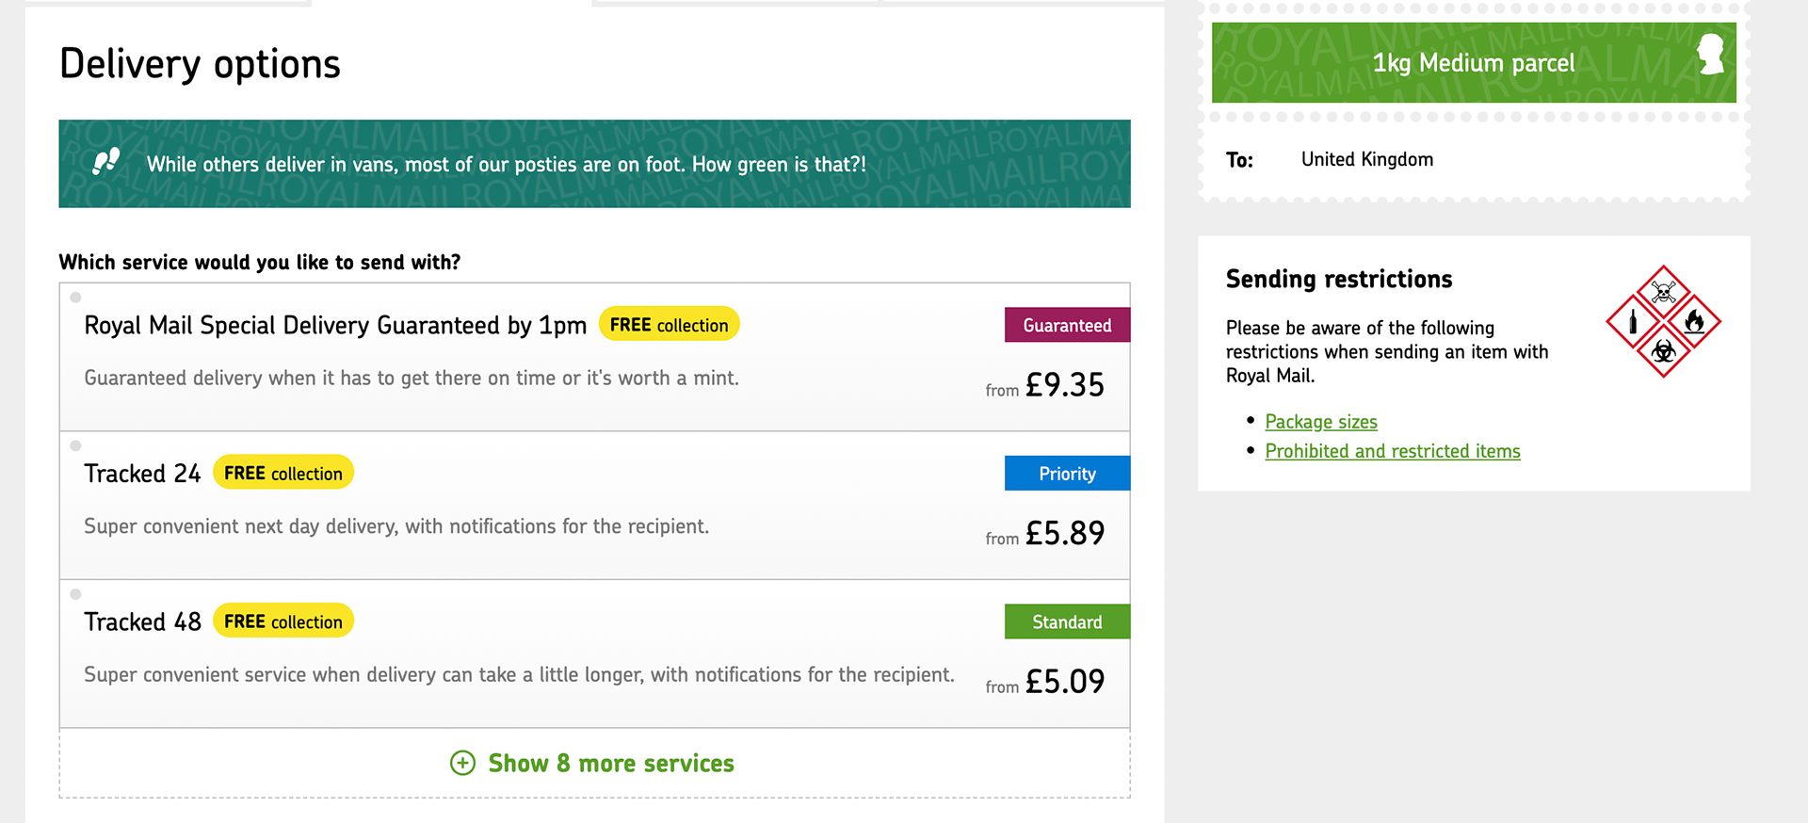The image size is (1808, 823).
Task: Select the Tracked 48 radio button
Action: click(x=75, y=594)
